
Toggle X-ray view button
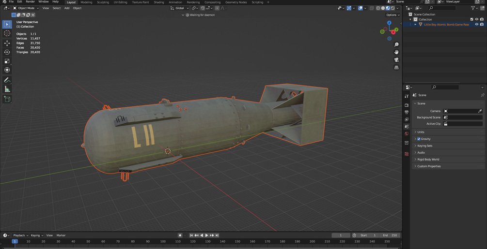click(x=372, y=8)
